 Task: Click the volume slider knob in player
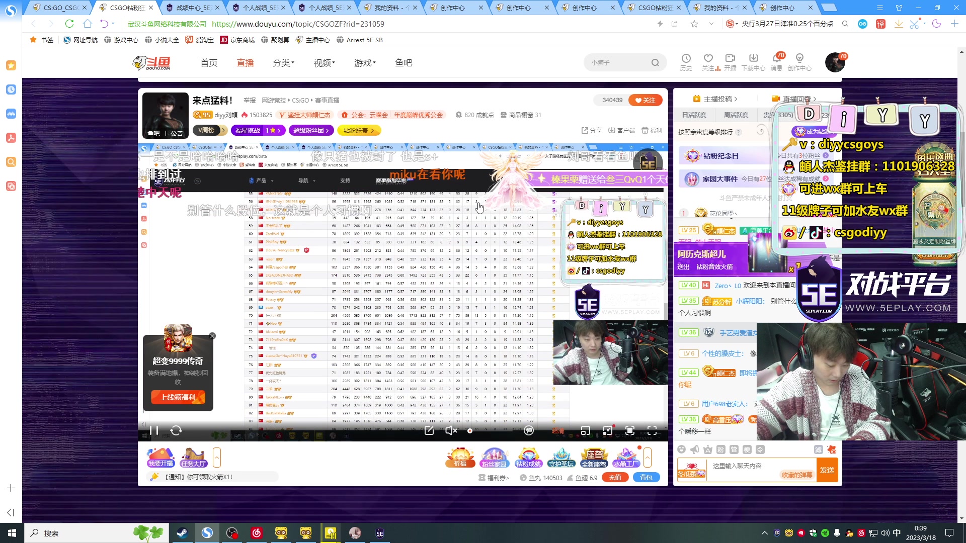click(x=470, y=431)
